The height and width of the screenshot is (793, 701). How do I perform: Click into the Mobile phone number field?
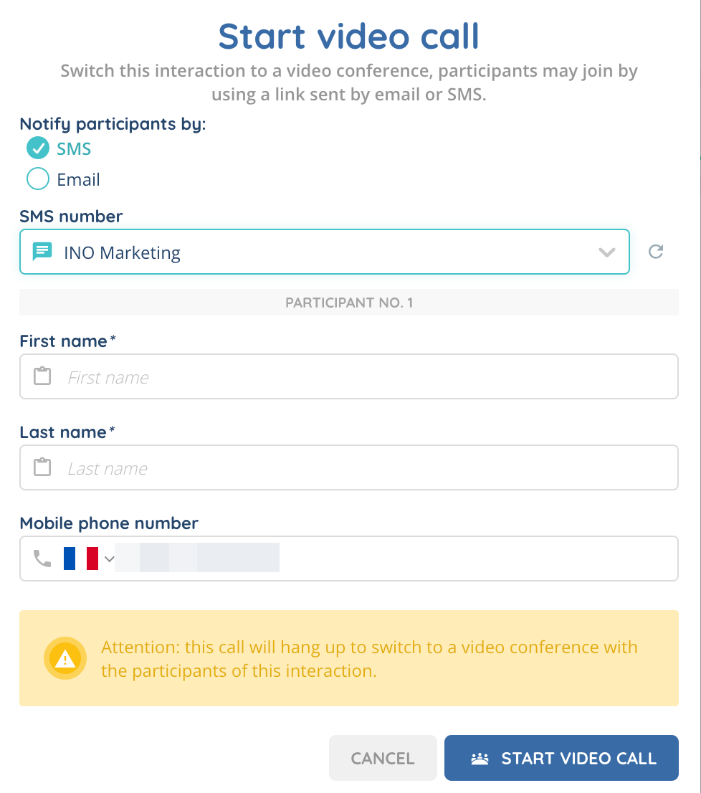473,559
